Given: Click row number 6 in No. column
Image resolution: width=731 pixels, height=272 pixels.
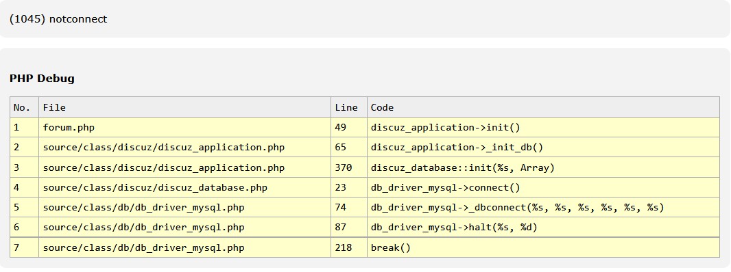Looking at the screenshot, I should click(x=24, y=228).
